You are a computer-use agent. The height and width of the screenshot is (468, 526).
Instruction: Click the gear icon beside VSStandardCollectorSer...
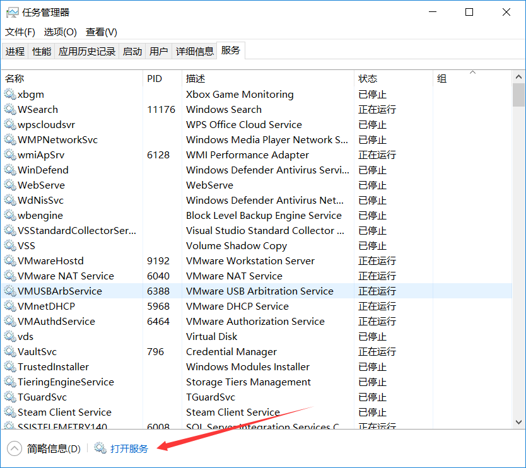coord(10,231)
